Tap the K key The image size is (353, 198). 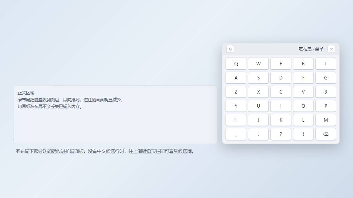(x=281, y=120)
